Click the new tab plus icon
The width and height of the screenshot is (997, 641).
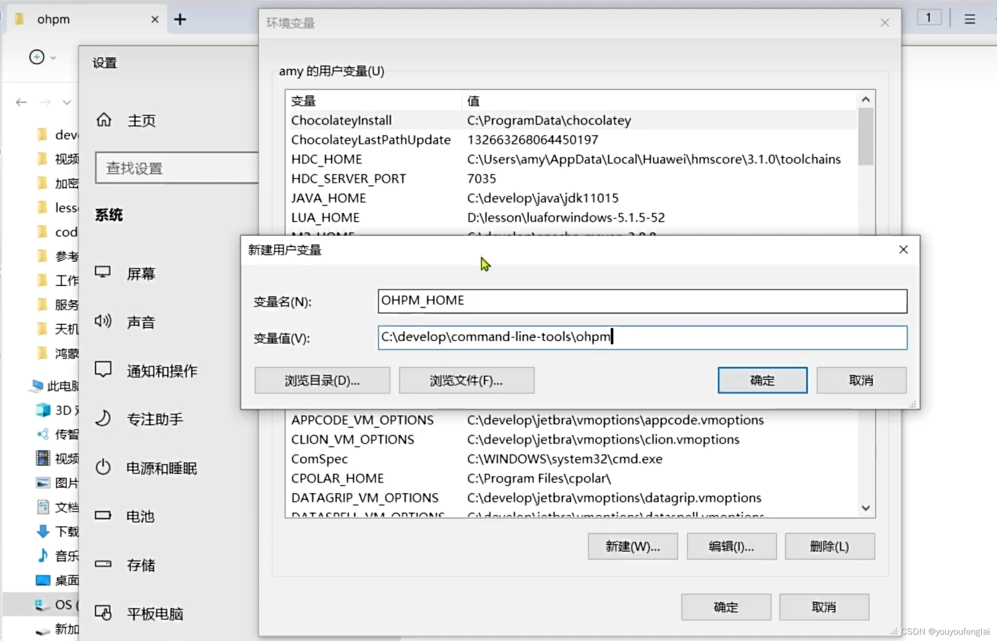pyautogui.click(x=180, y=19)
